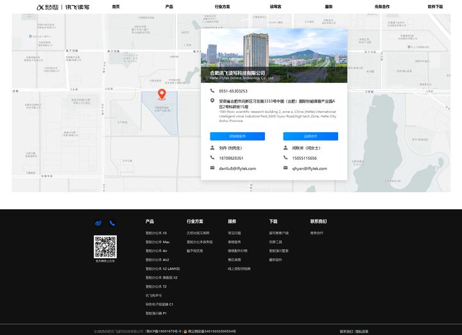Click person icon beside 闫女士 contact
The width and height of the screenshot is (462, 335).
[286, 148]
